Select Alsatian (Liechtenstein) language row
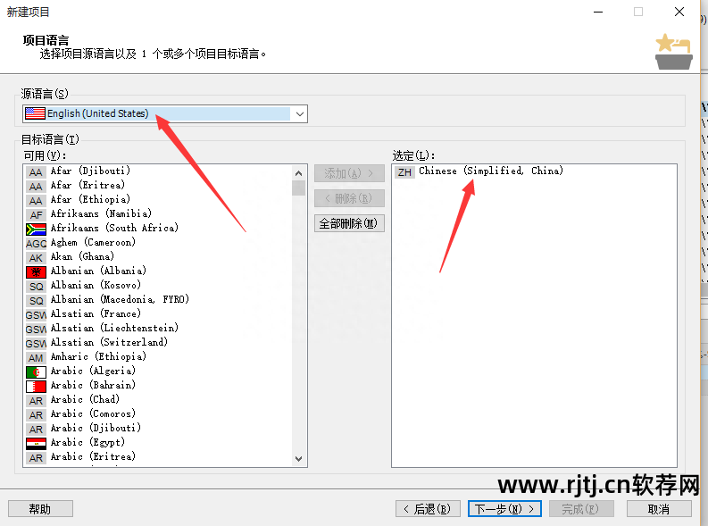The width and height of the screenshot is (708, 526). click(x=158, y=329)
